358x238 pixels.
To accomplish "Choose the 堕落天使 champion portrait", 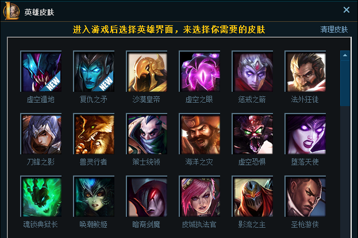I will tap(305, 134).
